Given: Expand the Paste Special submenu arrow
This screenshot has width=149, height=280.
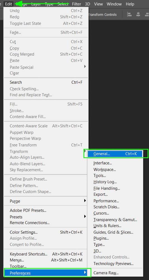Looking at the screenshot, I should [x=85, y=66].
